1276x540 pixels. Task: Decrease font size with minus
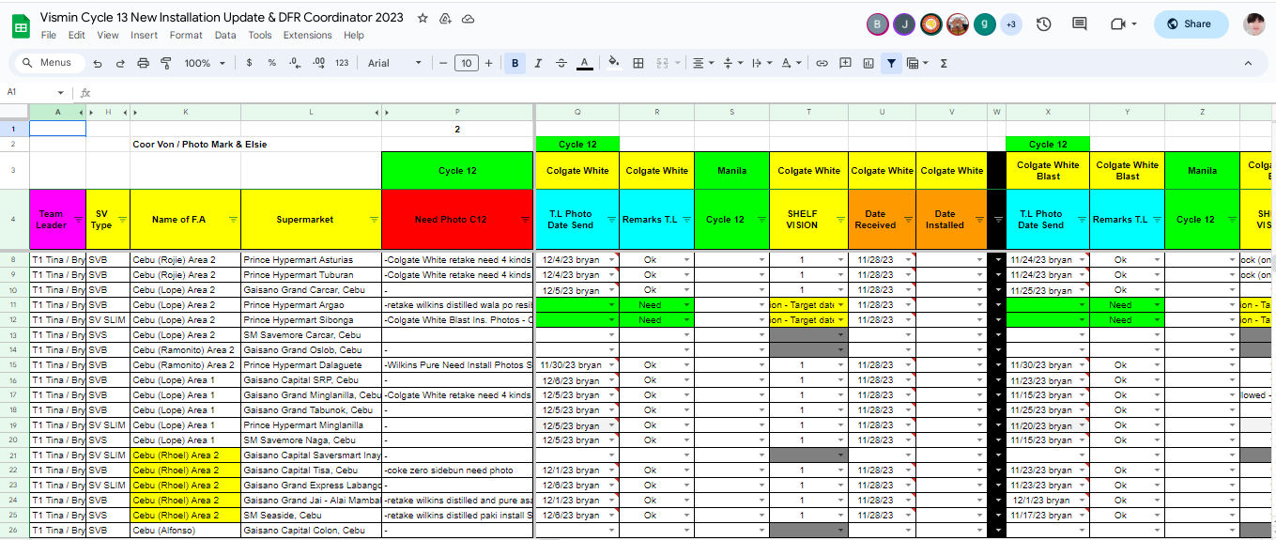443,63
